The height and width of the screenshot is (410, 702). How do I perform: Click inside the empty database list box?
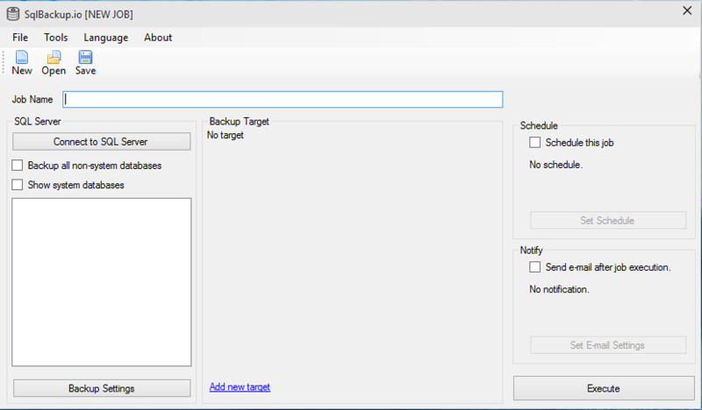click(x=102, y=282)
